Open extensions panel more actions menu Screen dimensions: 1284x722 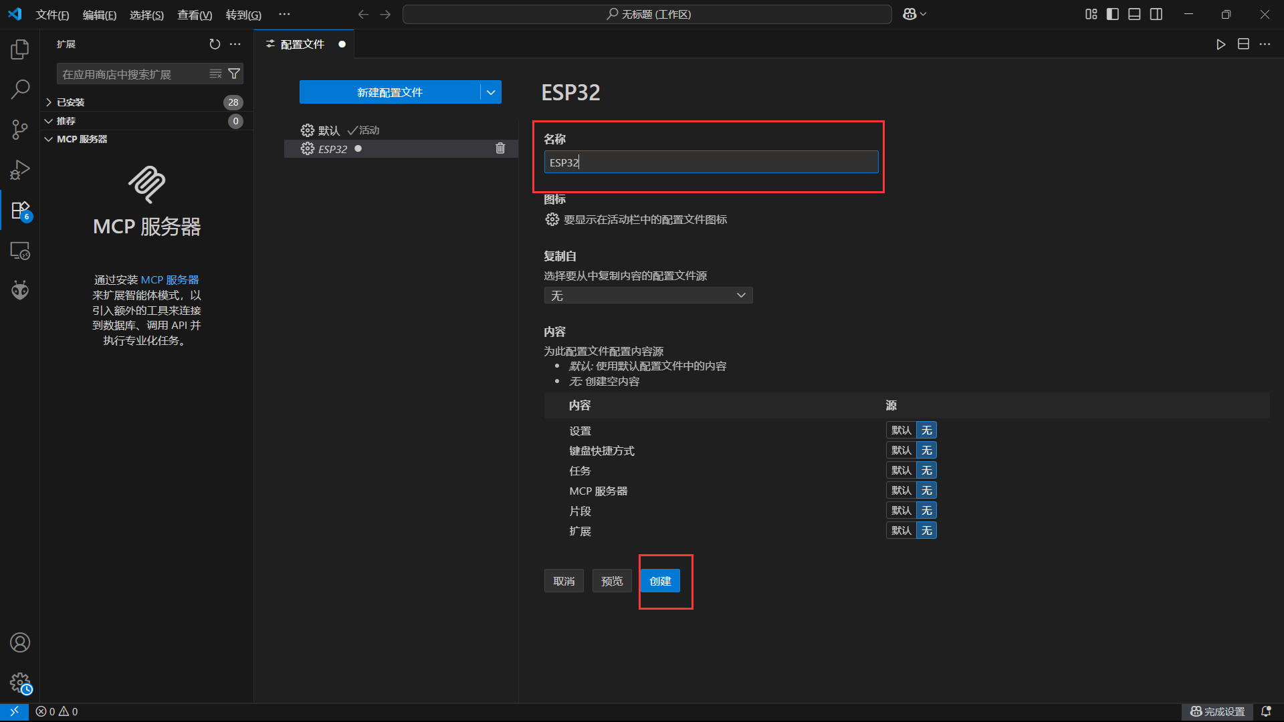[x=235, y=44]
